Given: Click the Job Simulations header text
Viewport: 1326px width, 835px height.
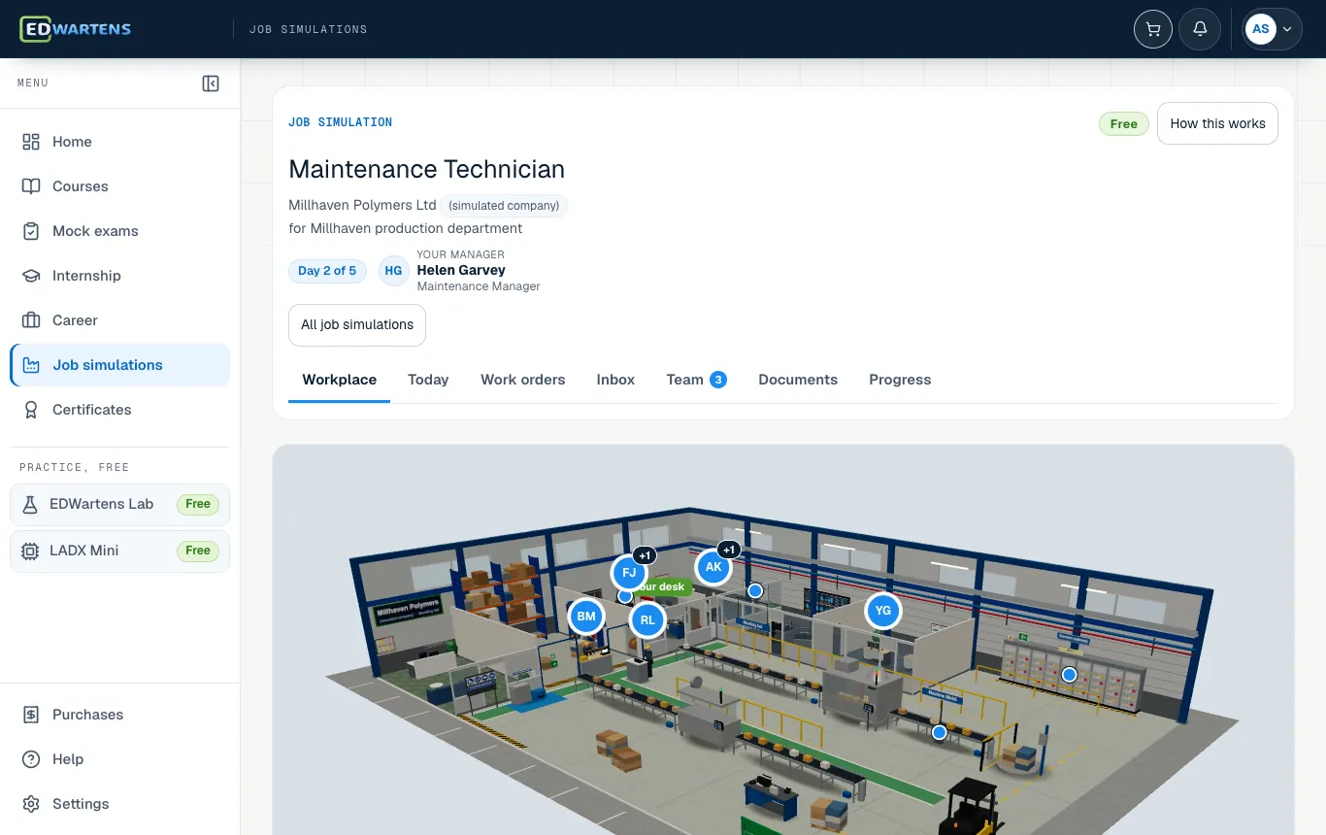Looking at the screenshot, I should tap(308, 30).
